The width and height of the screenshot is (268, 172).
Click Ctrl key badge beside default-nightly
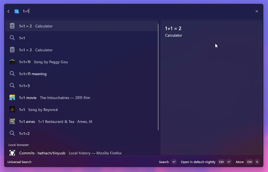221,162
